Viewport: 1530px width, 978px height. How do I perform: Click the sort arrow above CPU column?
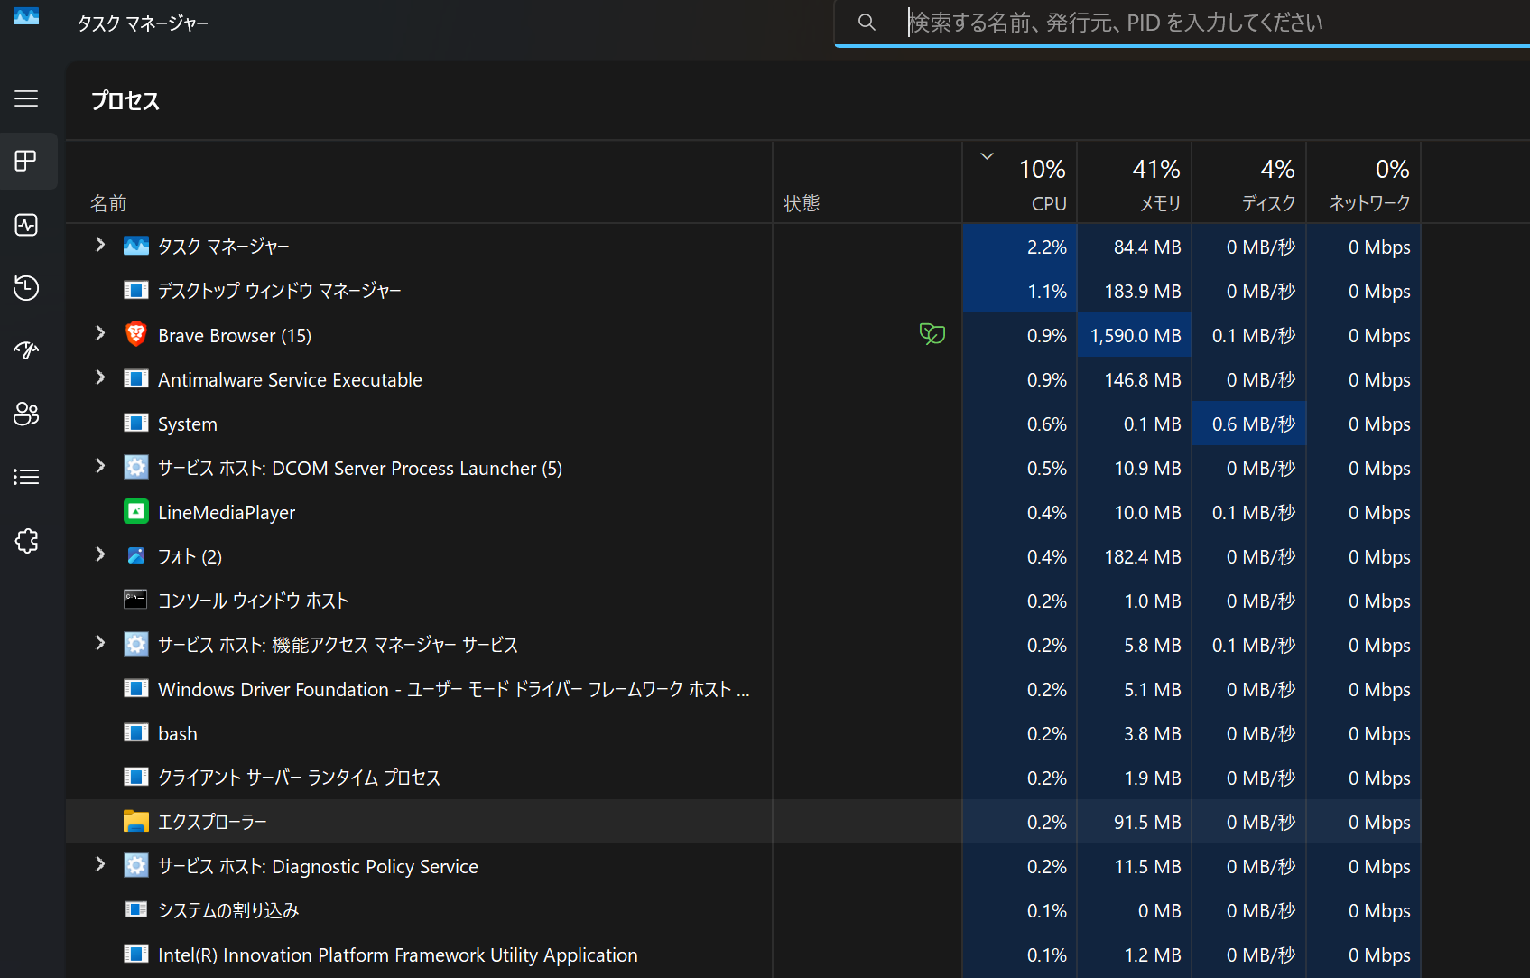coord(988,156)
